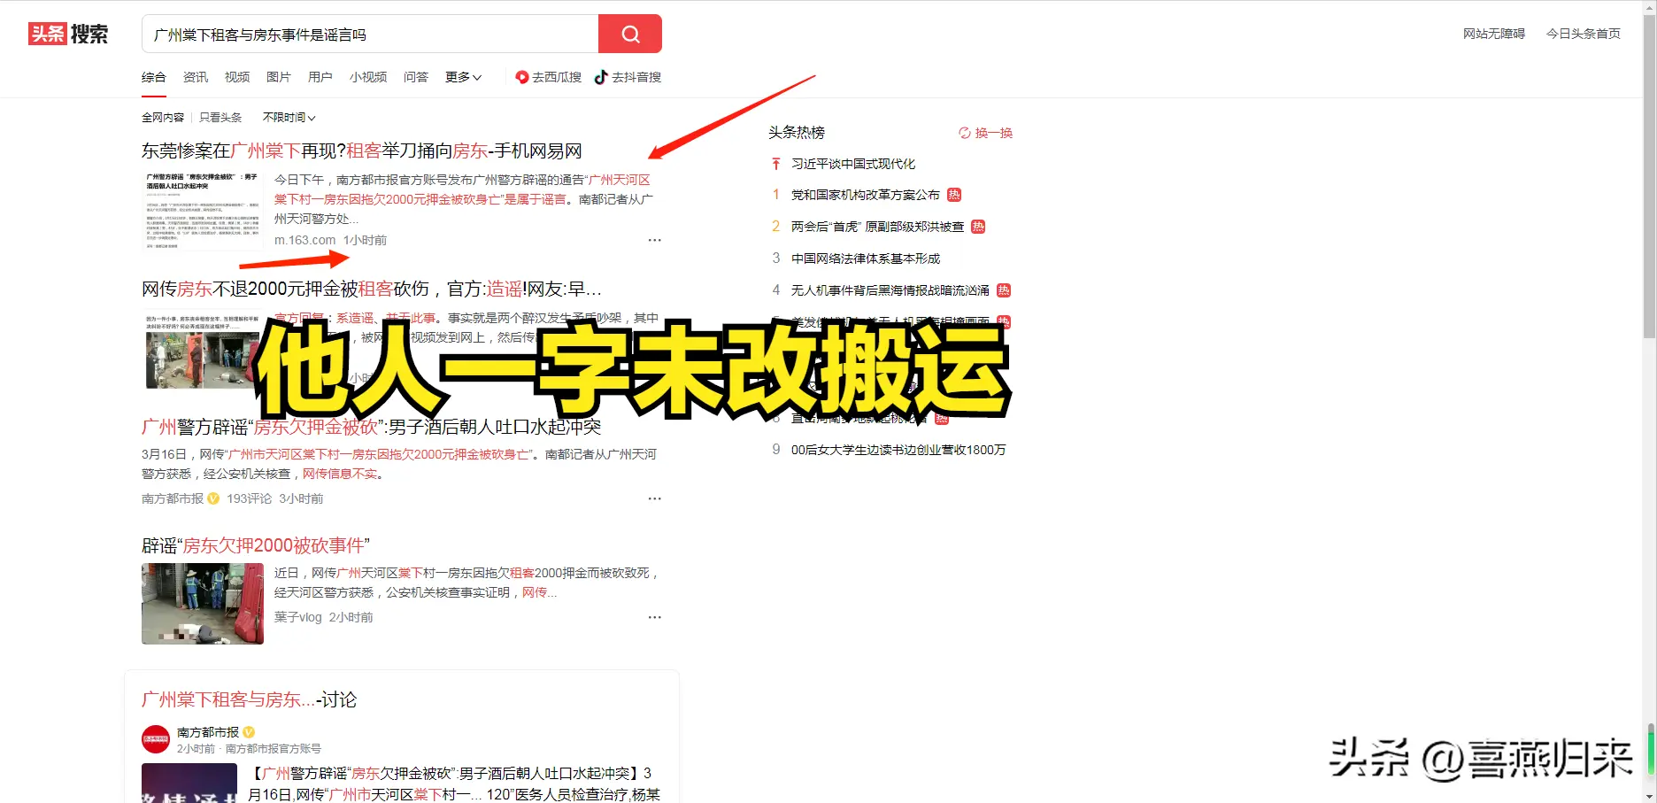Open result 辟谣房东欠押2000被砍事件
Screen dimensions: 1657x803
pyautogui.click(x=256, y=545)
